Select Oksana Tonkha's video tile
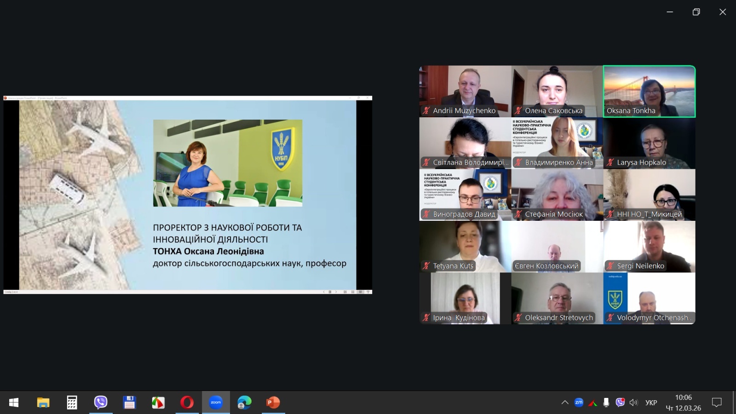 pyautogui.click(x=649, y=91)
